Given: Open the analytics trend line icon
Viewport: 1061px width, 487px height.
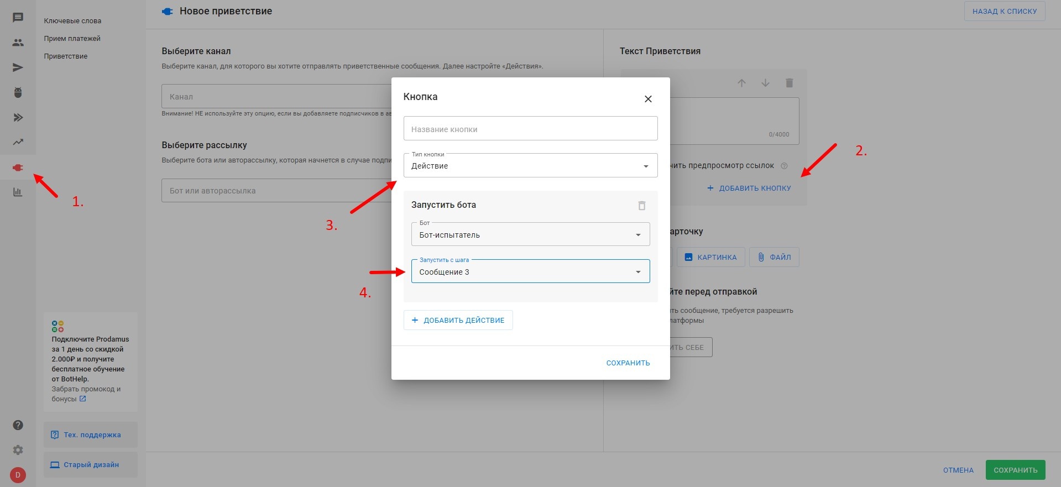Looking at the screenshot, I should (x=18, y=142).
